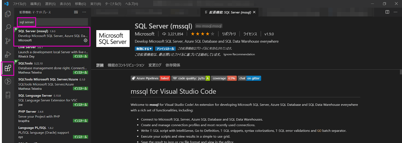This screenshot has width=402, height=143.
Task: Click the chat on gitter badge
Action: click(x=249, y=78)
